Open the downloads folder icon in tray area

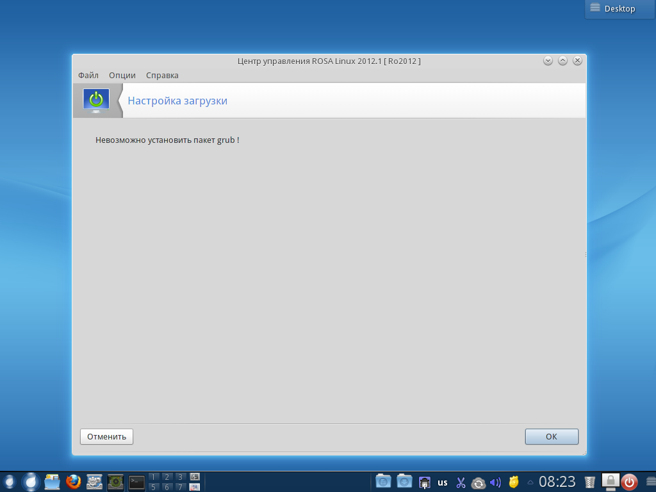tap(405, 482)
